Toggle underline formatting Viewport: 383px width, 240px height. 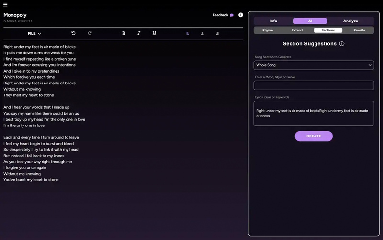pos(154,33)
